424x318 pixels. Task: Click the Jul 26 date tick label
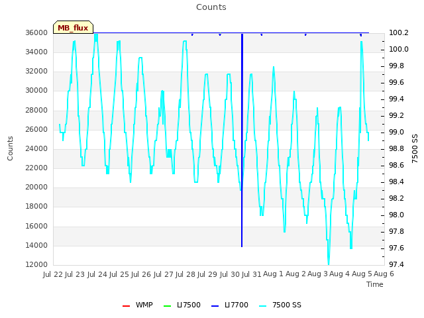point(141,274)
